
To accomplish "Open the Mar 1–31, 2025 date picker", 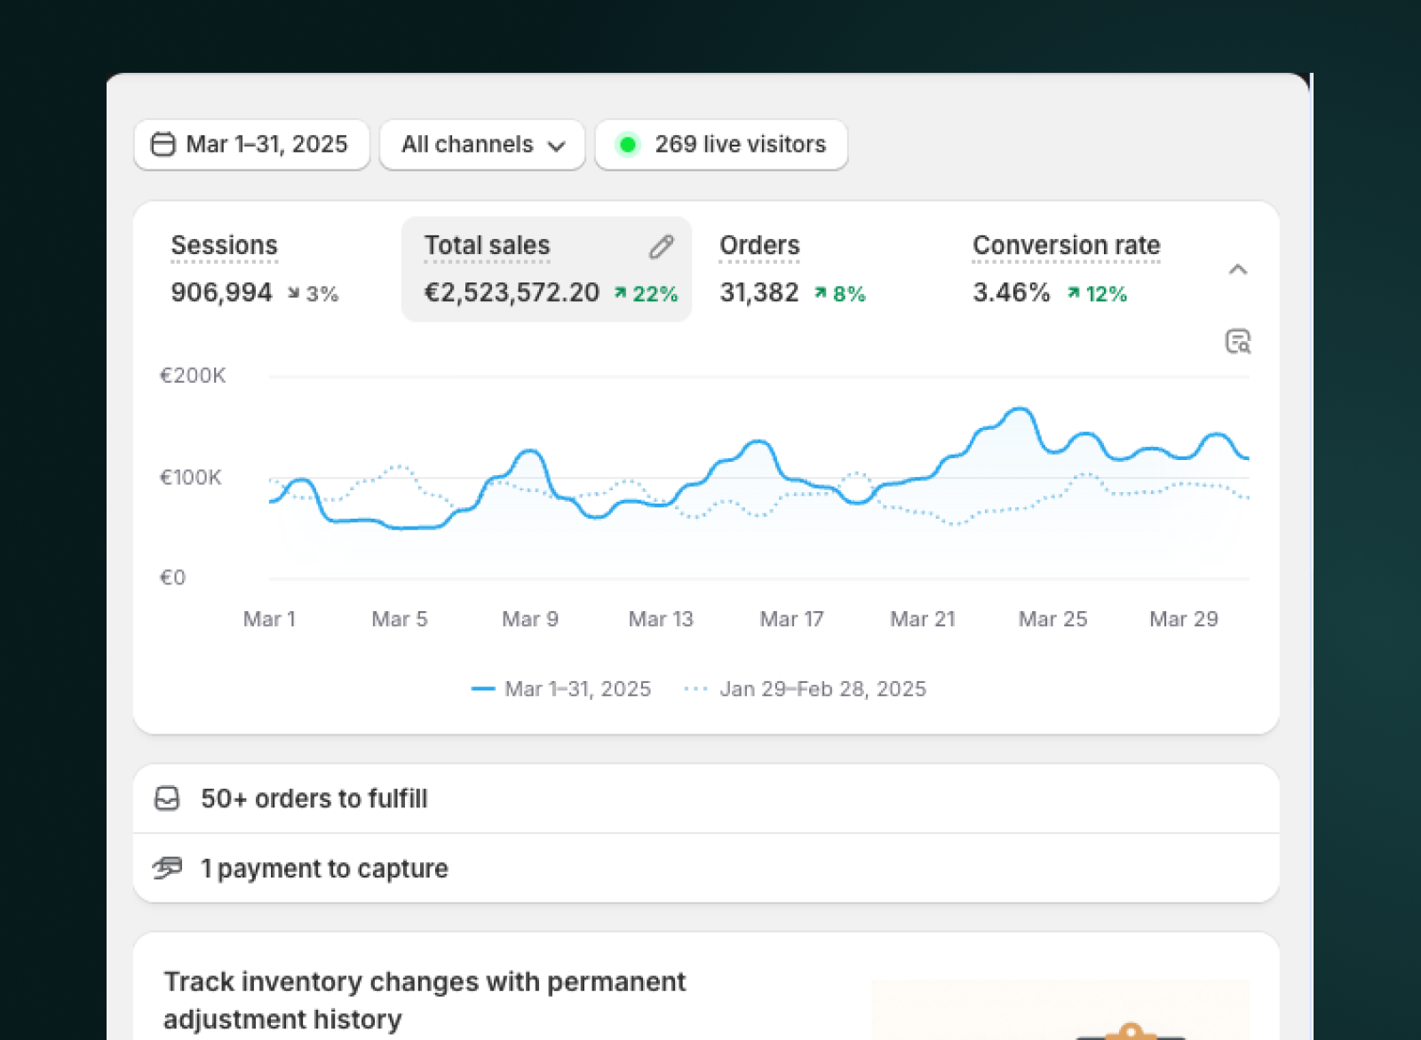I will (x=251, y=144).
